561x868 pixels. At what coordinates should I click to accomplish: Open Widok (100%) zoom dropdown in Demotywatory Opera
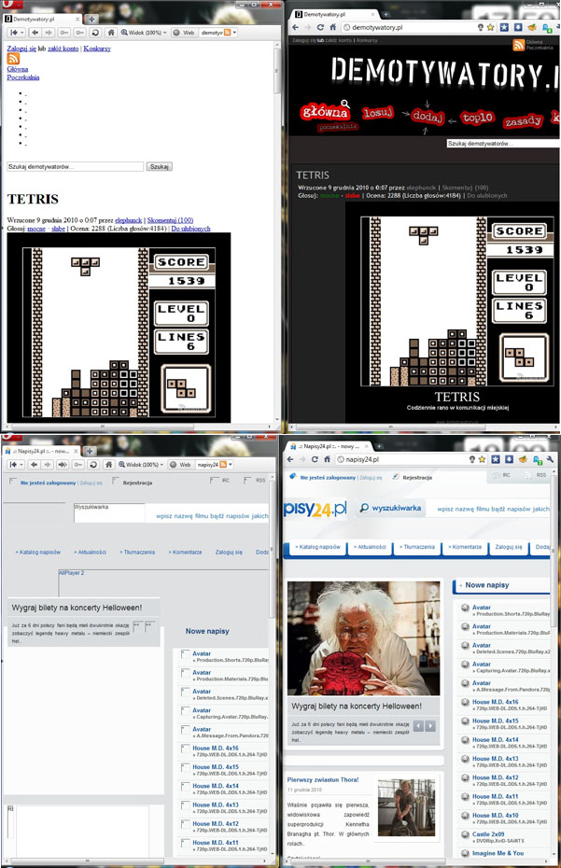tap(144, 33)
